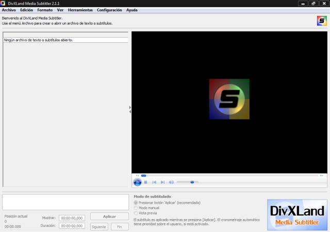This screenshot has height=232, width=330.
Task: Select the Modo manual radio option
Action: [136, 208]
